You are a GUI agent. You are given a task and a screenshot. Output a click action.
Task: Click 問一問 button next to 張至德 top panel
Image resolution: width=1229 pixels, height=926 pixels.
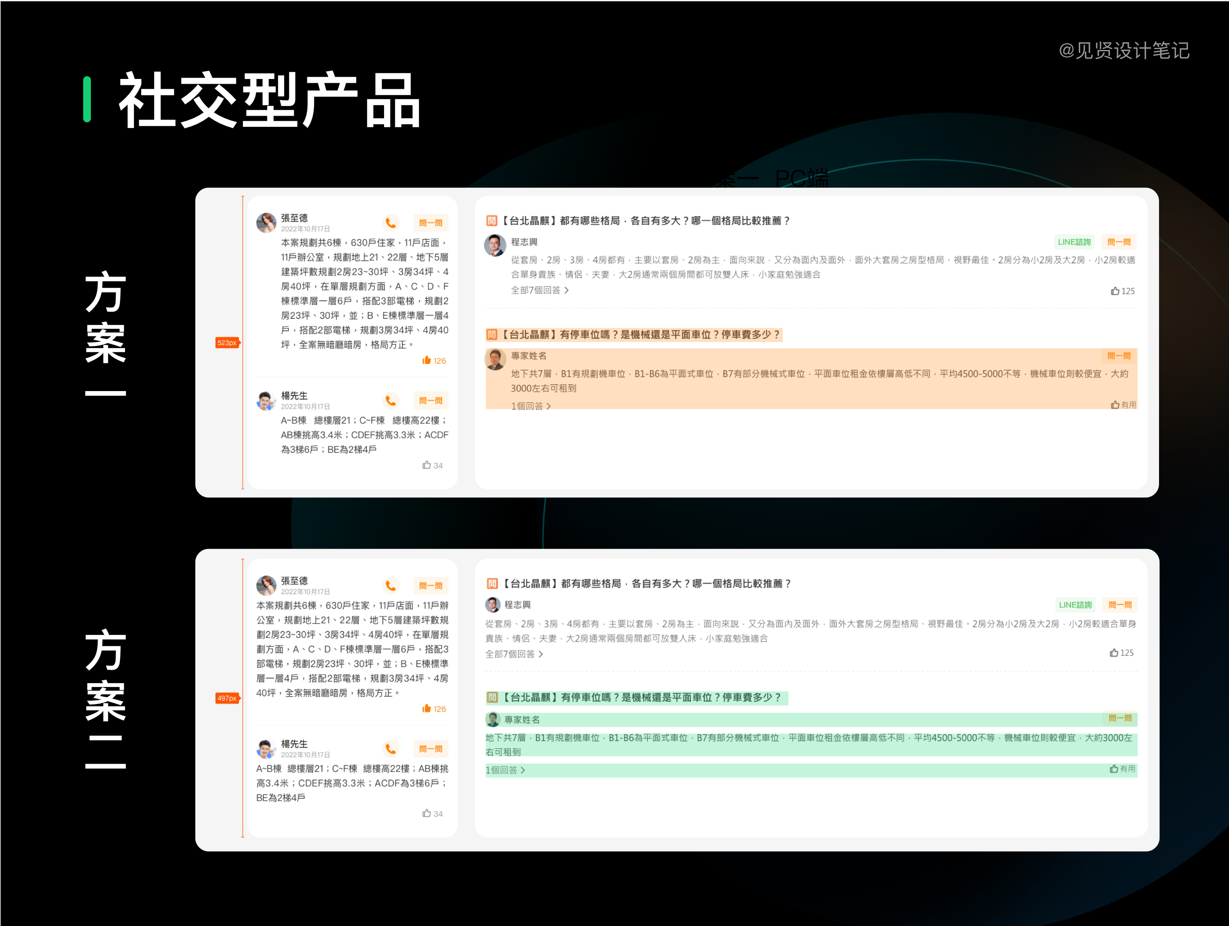431,223
